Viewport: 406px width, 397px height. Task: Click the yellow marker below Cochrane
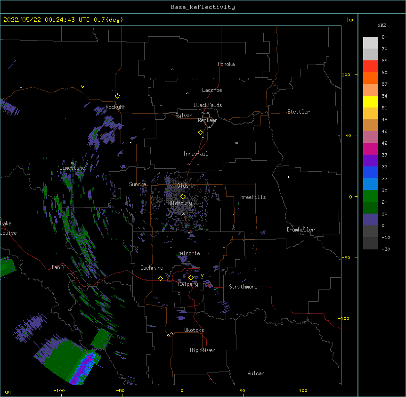click(160, 278)
